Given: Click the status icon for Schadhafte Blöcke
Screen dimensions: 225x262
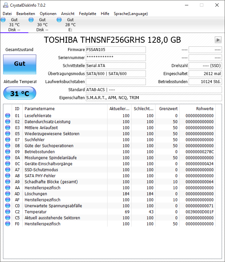Looking at the screenshot, I should pyautogui.click(x=8, y=182).
